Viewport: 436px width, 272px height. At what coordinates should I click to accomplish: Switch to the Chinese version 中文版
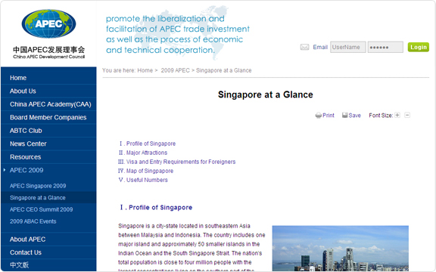pos(19,265)
